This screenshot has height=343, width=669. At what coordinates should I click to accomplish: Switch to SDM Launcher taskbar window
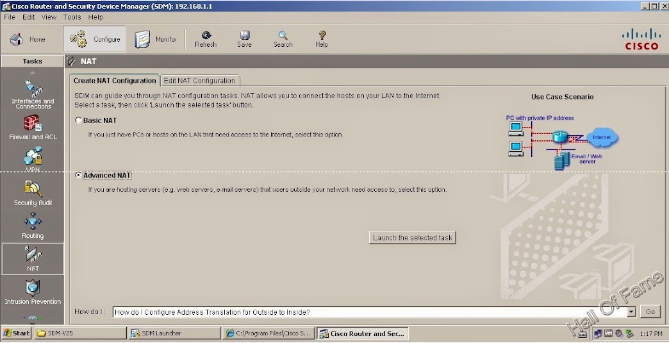point(174,333)
